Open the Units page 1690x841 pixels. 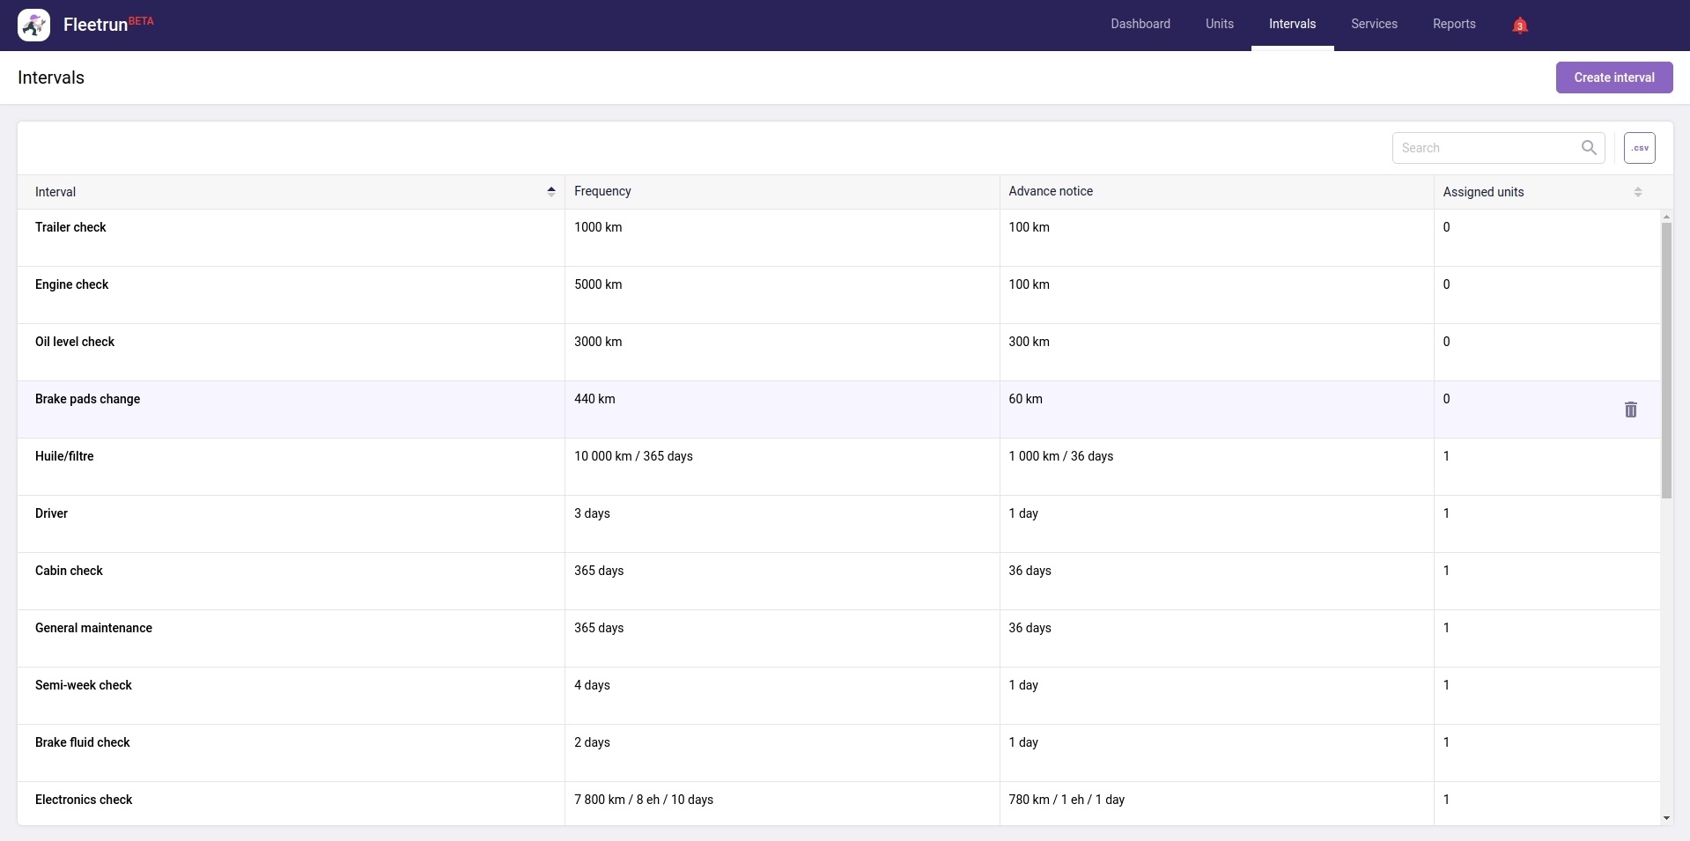(x=1219, y=24)
